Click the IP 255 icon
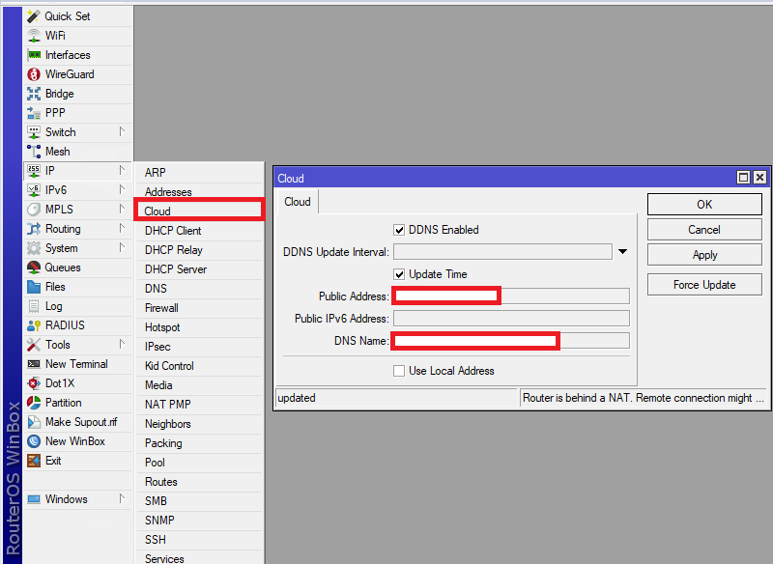The width and height of the screenshot is (773, 564). [x=34, y=171]
